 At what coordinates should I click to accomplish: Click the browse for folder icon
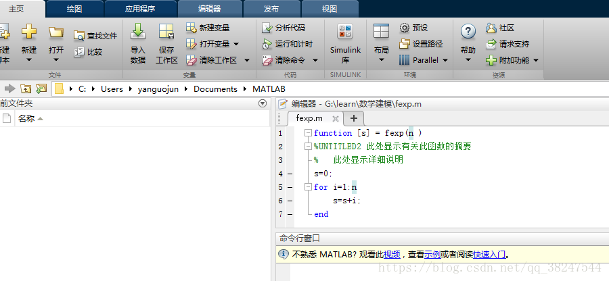(41, 88)
